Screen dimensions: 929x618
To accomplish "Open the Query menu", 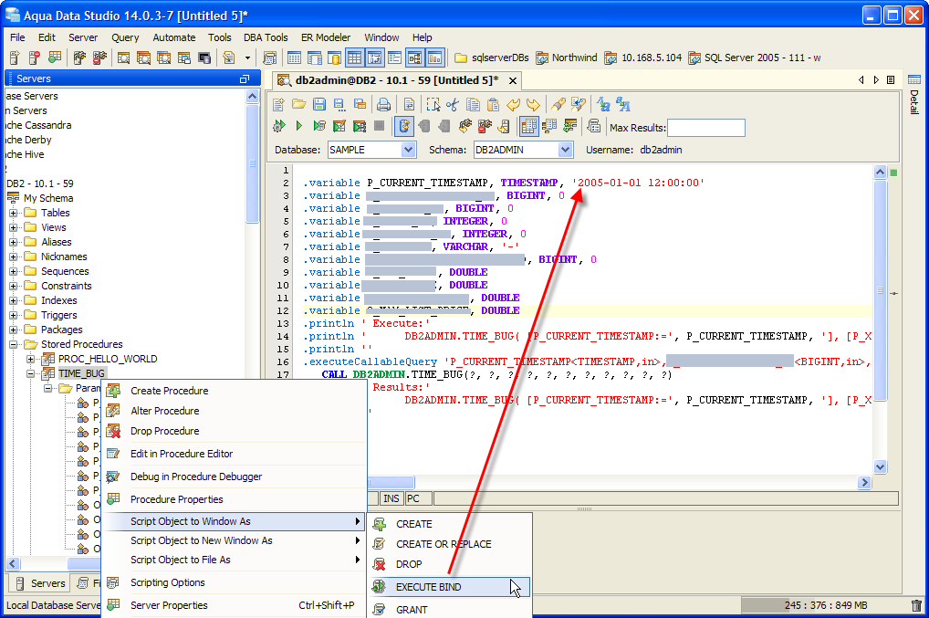I will point(125,37).
